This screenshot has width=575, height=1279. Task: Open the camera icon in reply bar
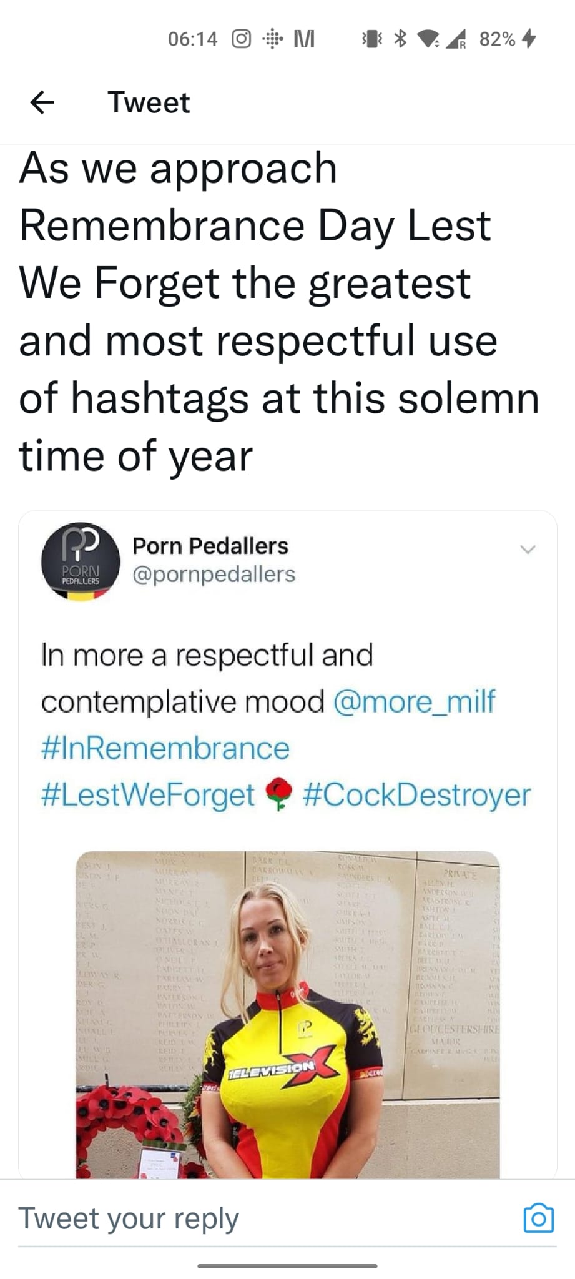(538, 1218)
